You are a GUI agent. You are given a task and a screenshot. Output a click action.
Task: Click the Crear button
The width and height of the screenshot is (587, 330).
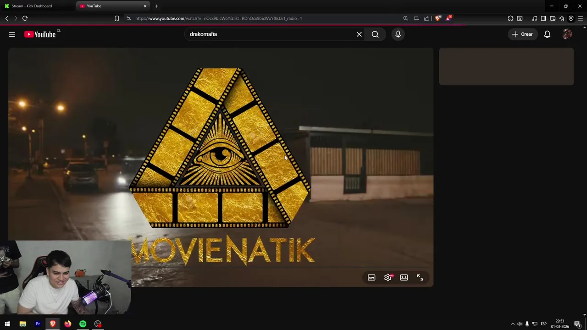[x=522, y=34]
